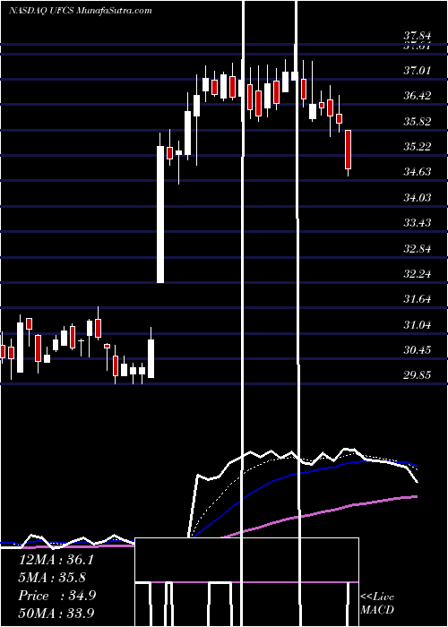Image resolution: width=448 pixels, height=627 pixels.
Task: Click the 33.43 price axis label
Action: (418, 223)
